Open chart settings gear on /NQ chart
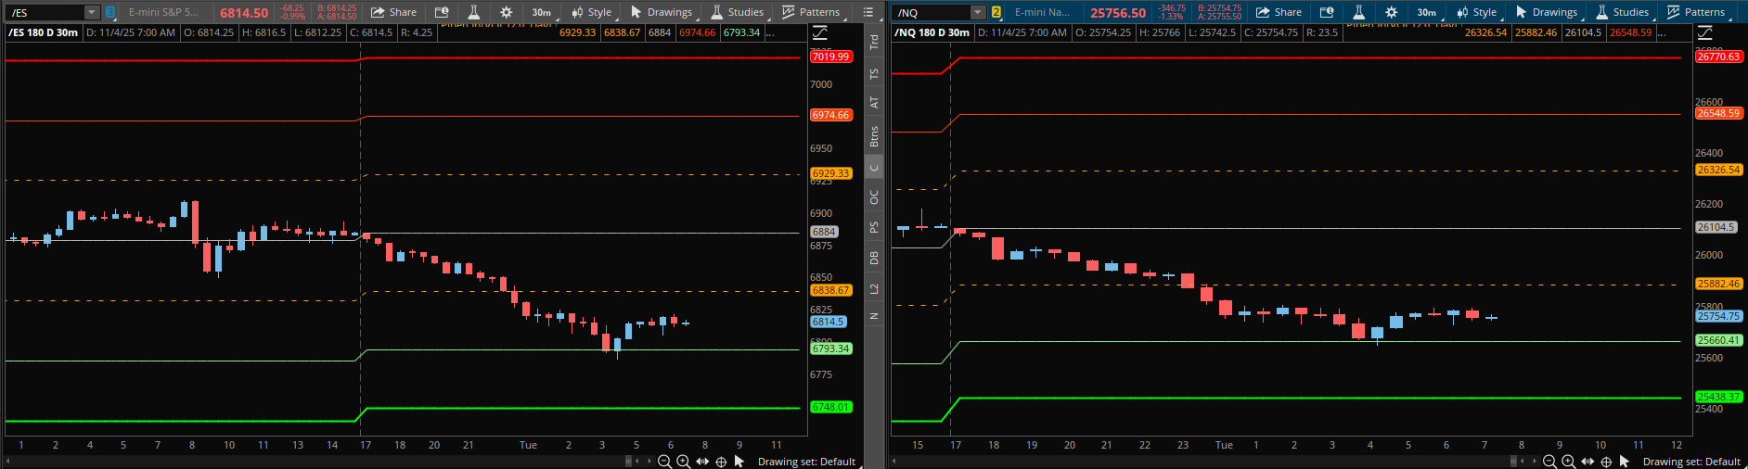1748x469 pixels. coord(1391,12)
